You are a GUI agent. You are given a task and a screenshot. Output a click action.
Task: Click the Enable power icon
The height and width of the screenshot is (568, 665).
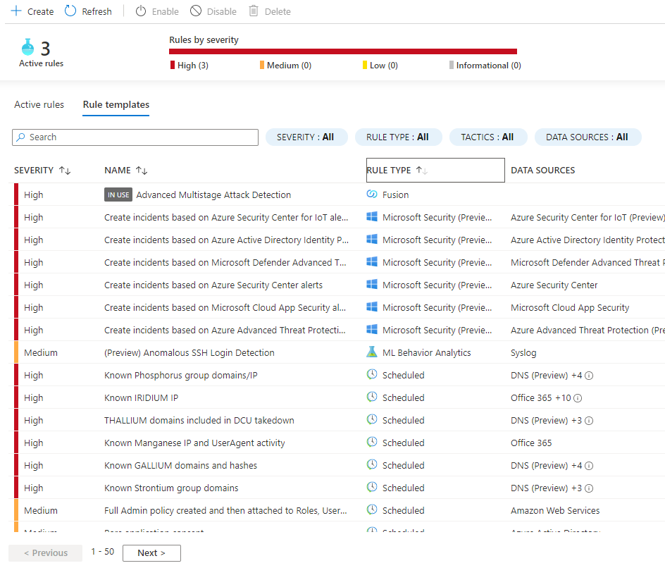tap(141, 11)
